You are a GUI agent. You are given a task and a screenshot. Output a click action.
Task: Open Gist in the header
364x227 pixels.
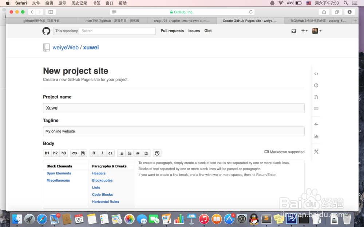click(x=208, y=31)
